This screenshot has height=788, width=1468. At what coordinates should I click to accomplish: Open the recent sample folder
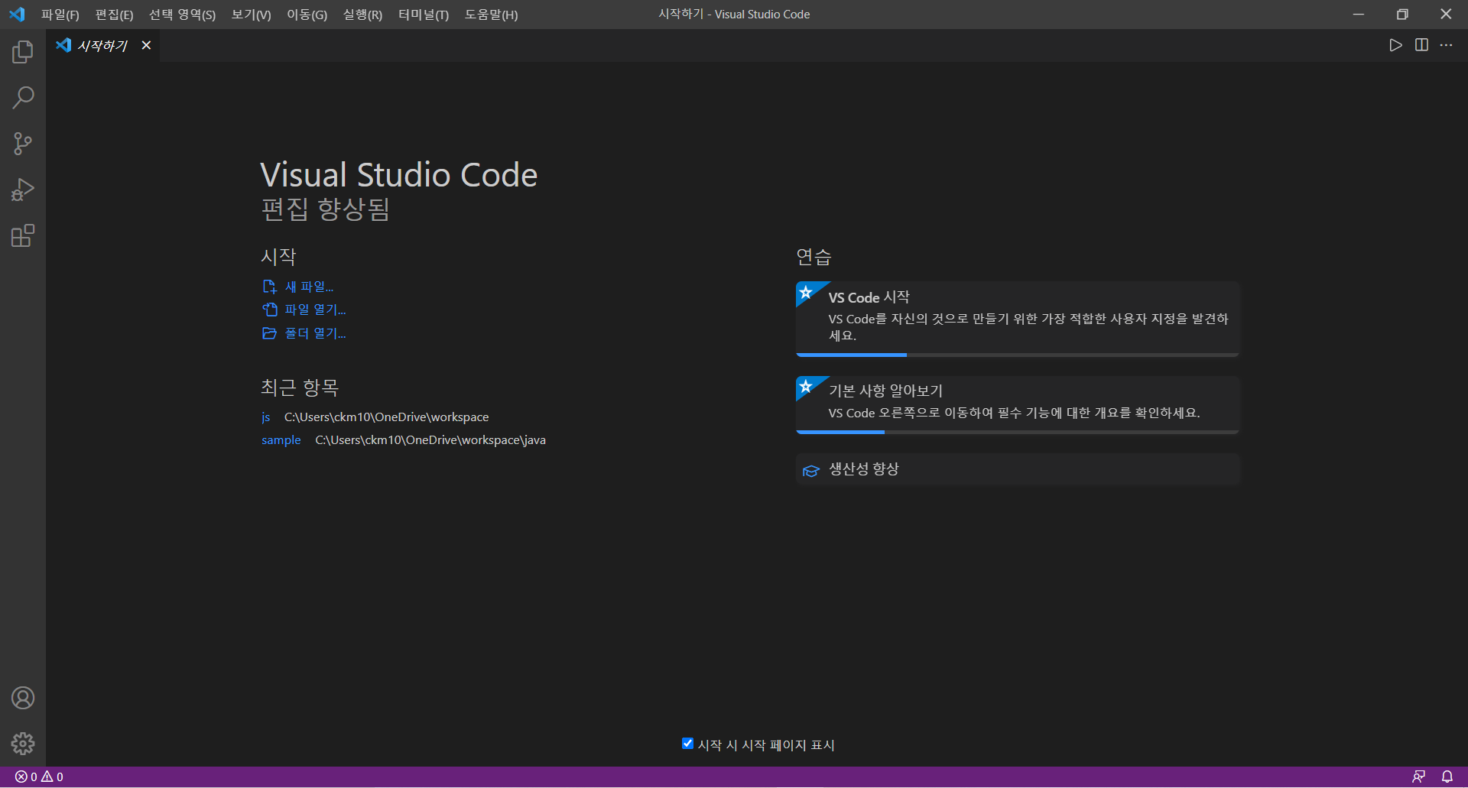point(281,440)
